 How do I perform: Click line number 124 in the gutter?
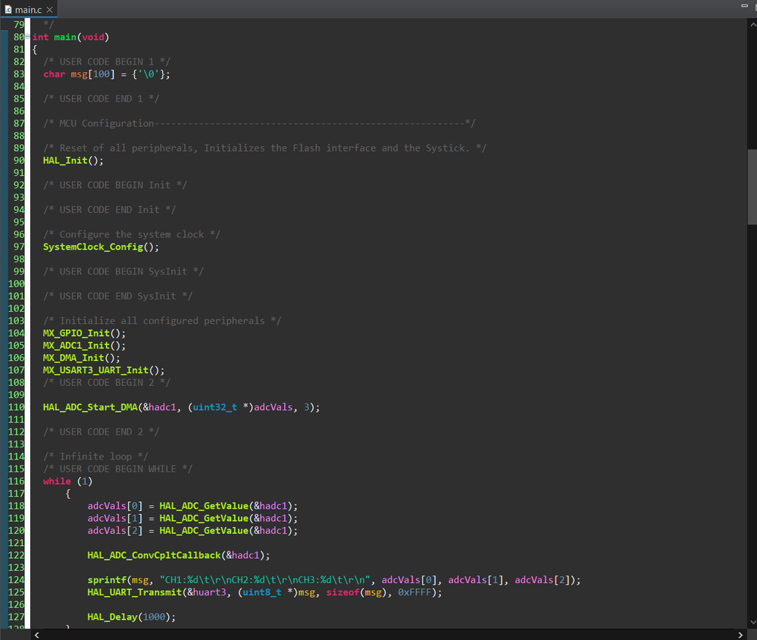click(x=16, y=580)
